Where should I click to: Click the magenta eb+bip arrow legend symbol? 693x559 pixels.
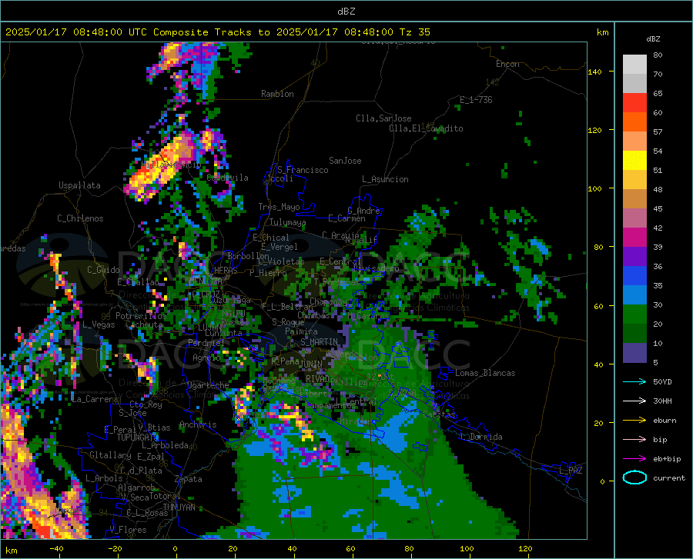pyautogui.click(x=634, y=458)
